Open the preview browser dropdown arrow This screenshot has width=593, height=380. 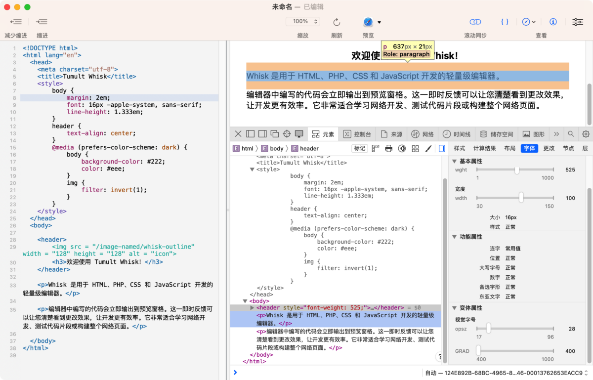click(x=380, y=22)
